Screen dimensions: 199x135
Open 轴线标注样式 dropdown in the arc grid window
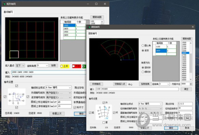[x=150, y=104]
